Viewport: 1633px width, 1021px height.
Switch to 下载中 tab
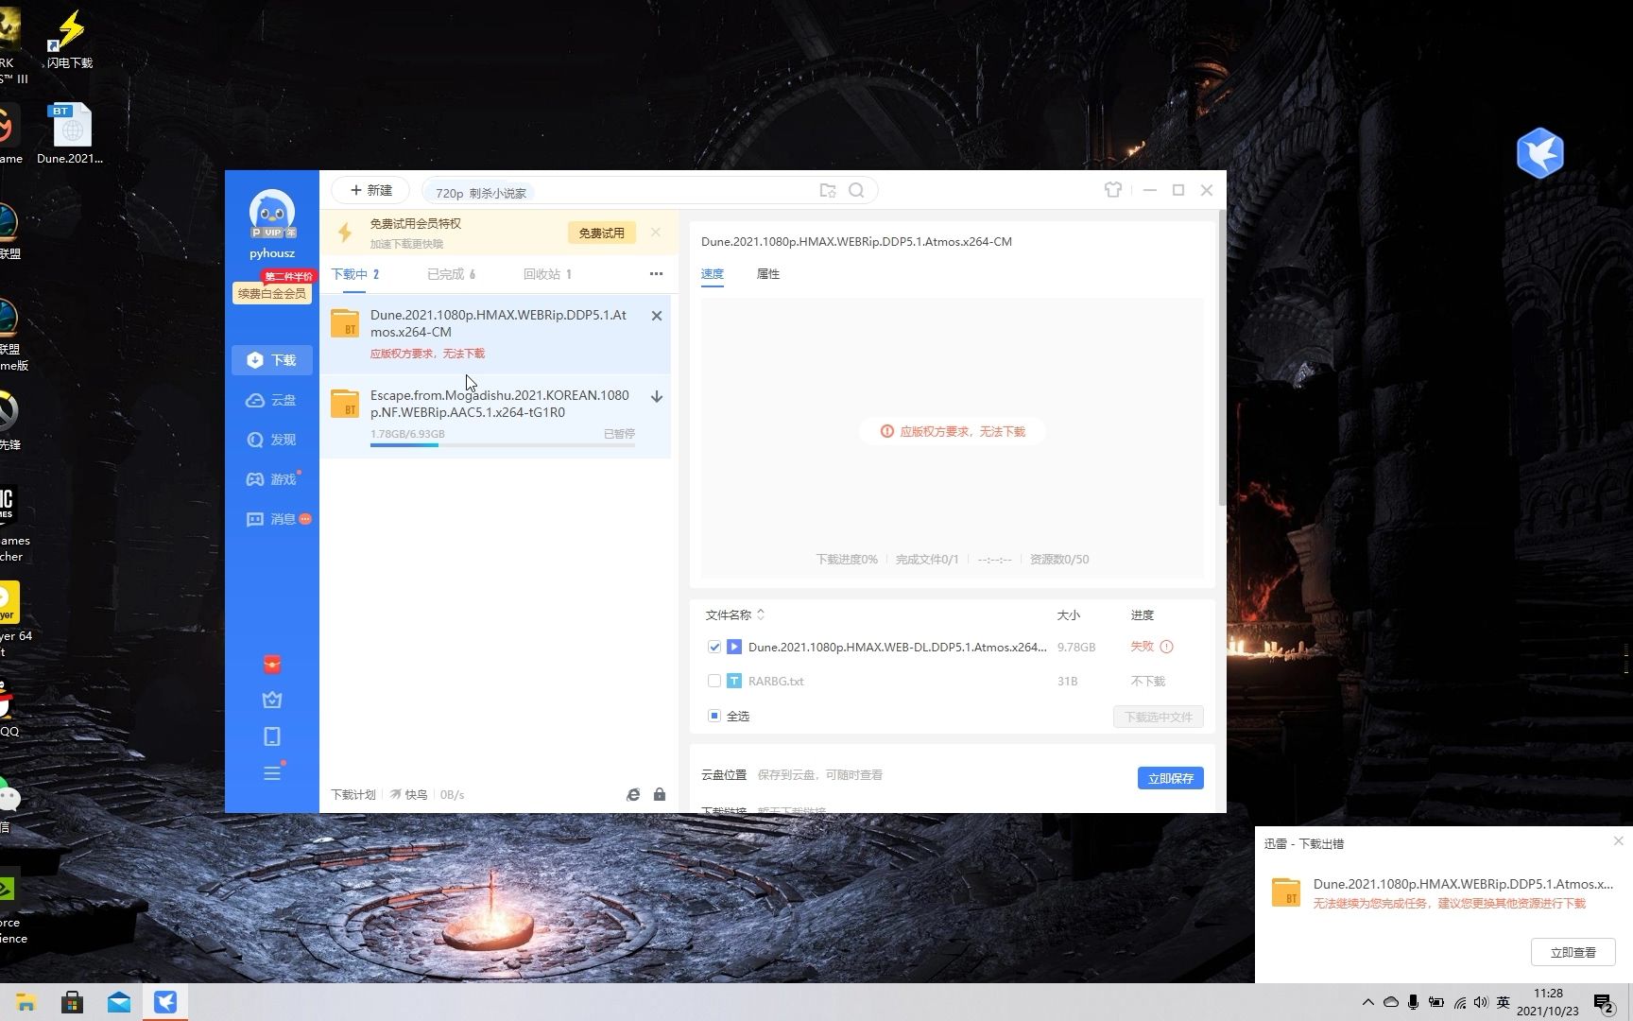pos(355,274)
